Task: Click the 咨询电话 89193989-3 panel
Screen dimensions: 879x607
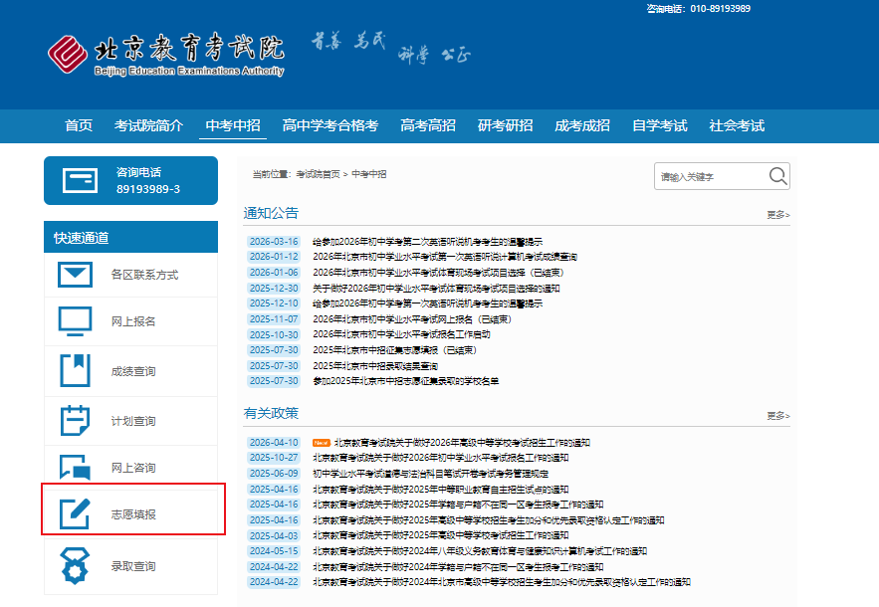Action: point(130,180)
